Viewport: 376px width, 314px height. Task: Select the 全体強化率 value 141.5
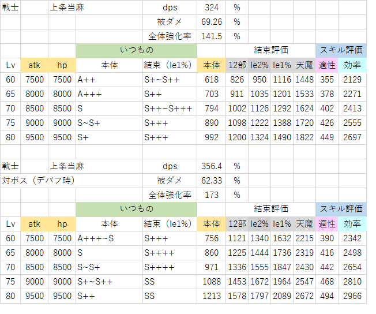tap(211, 36)
